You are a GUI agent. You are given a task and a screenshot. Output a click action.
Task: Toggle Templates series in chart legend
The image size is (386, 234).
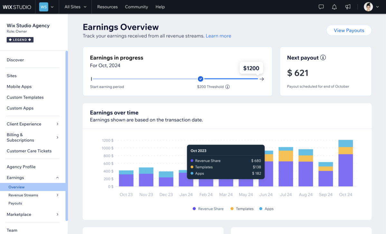click(242, 209)
